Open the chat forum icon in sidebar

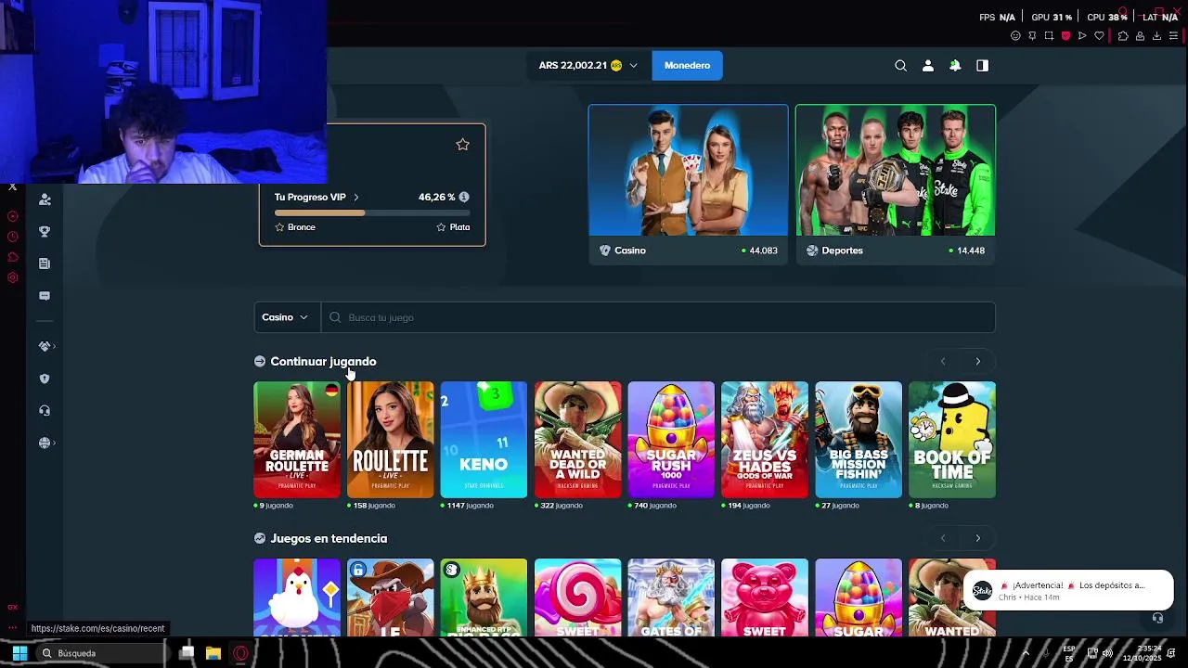tap(45, 296)
